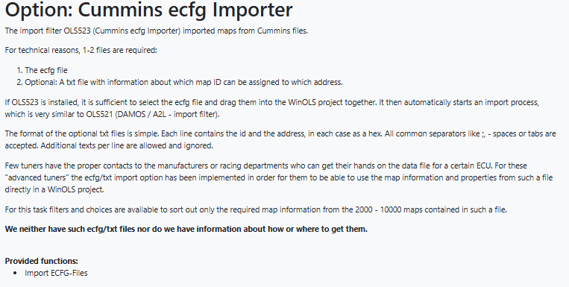
Task: Click the phrase 'imported maps from Cummins files.'
Action: 245,31
